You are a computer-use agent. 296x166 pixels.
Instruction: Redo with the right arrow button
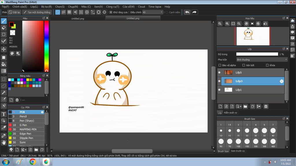coord(194,12)
